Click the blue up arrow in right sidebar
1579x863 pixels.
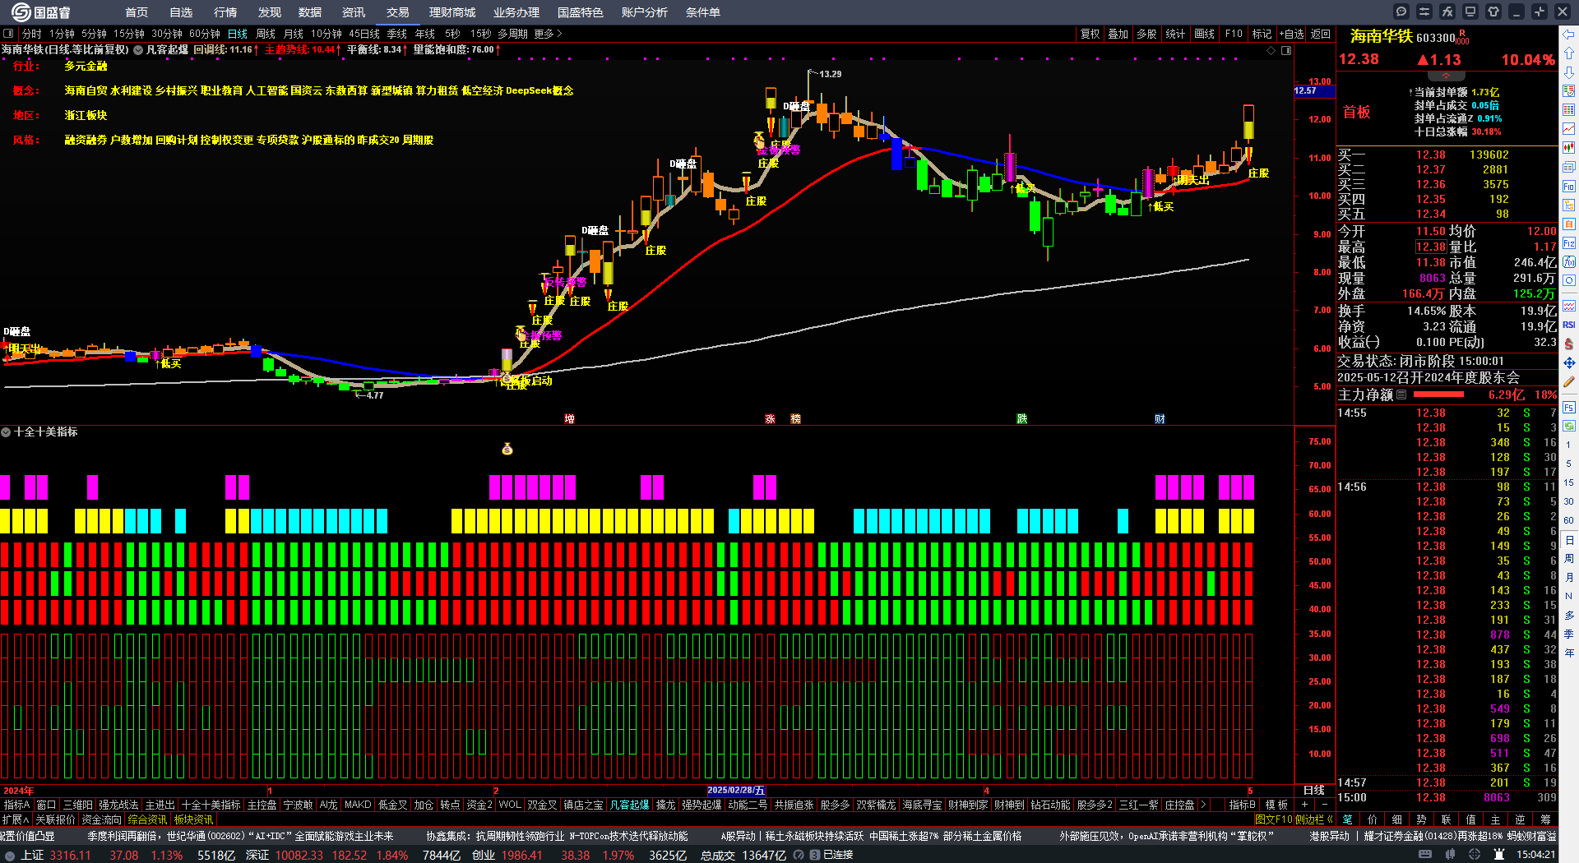(1569, 53)
